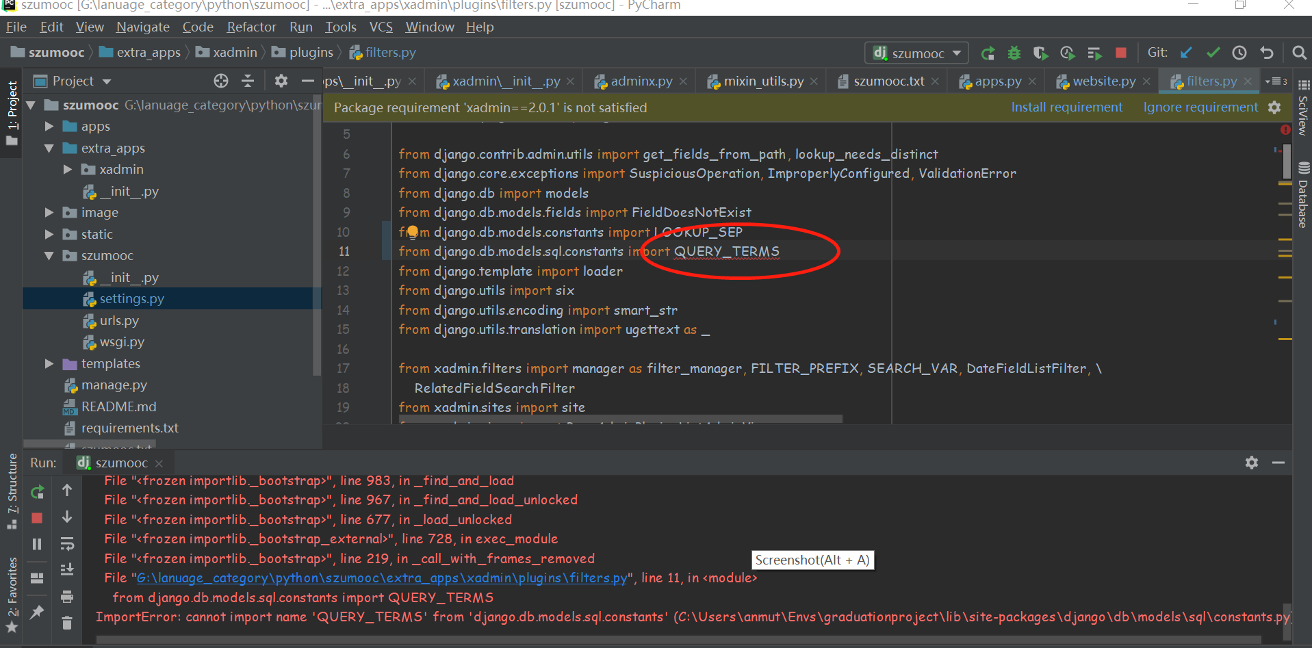Expand the apps folder
1312x648 pixels.
coord(49,127)
